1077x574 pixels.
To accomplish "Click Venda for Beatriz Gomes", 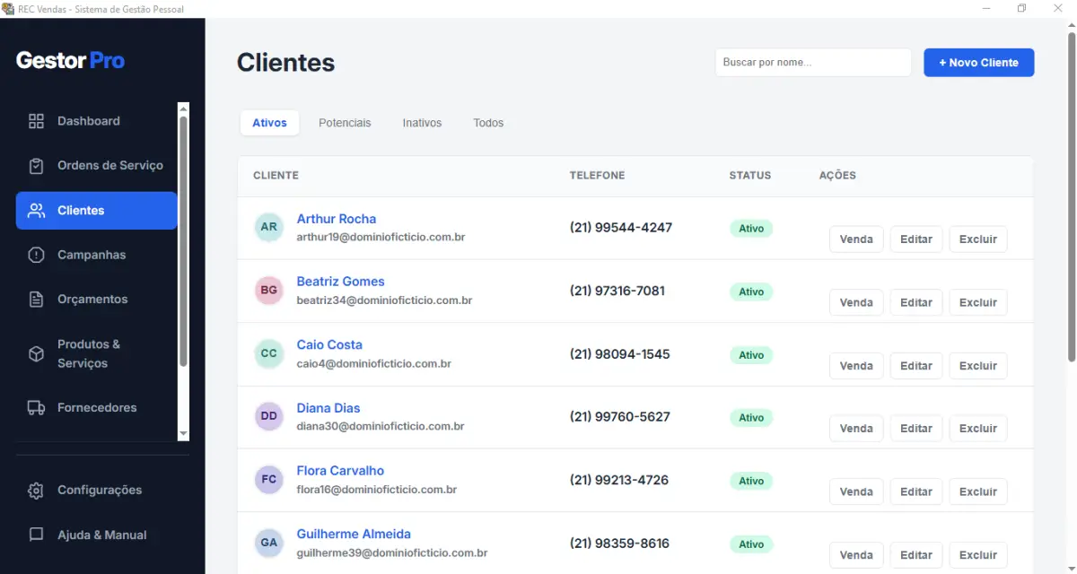I will pos(855,302).
